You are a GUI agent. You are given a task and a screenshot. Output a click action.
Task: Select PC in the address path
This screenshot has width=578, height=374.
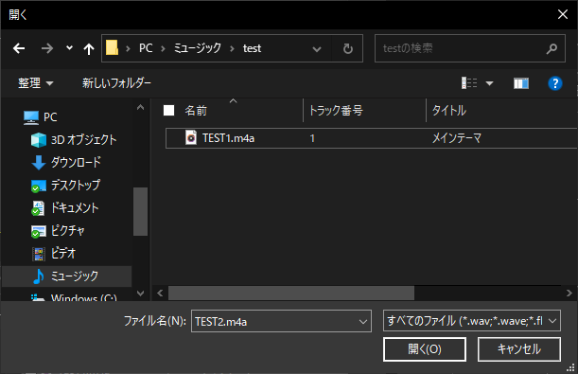click(146, 48)
